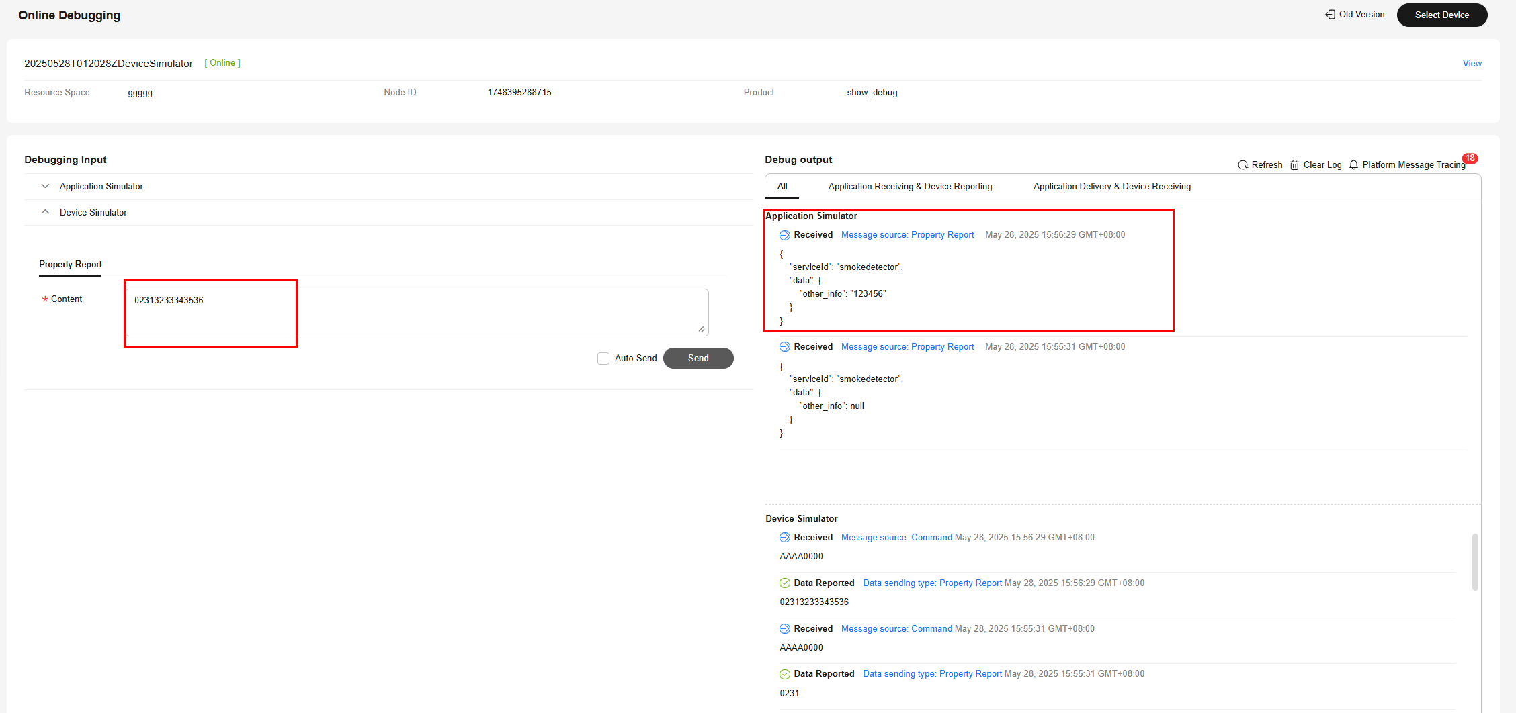Enable the Auto-Send checkbox
The width and height of the screenshot is (1516, 713).
click(603, 359)
